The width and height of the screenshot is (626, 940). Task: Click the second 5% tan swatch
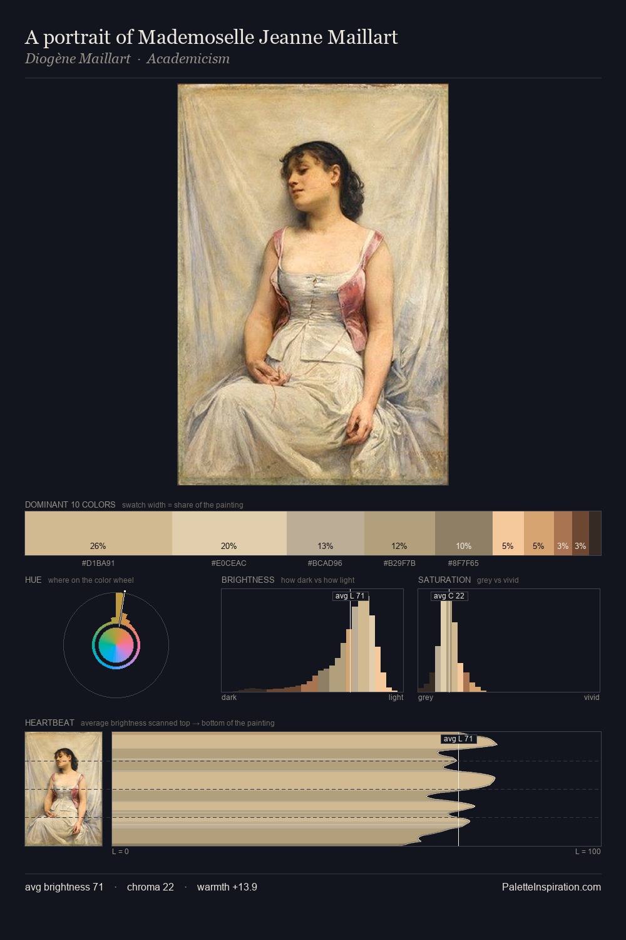click(x=539, y=533)
